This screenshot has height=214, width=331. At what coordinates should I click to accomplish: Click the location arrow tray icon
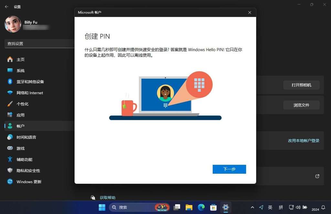[261, 208]
